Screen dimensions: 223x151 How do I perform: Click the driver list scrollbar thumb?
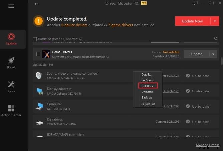pos(222,61)
